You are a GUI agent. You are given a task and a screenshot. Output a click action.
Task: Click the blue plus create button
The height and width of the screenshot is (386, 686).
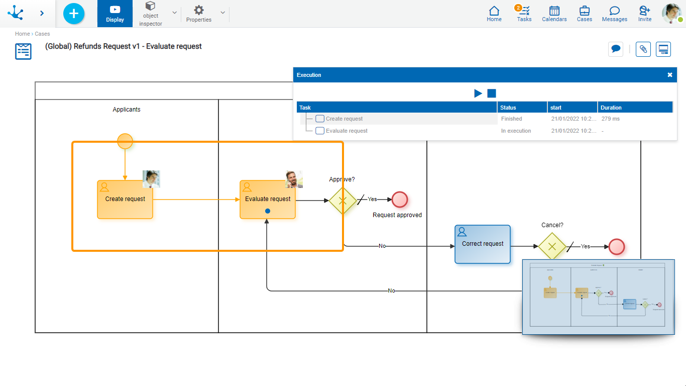[x=74, y=14]
